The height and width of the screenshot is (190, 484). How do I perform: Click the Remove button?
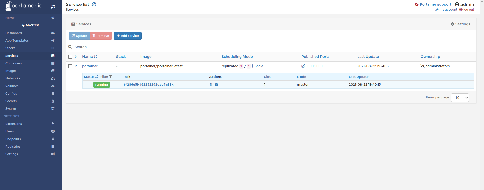[101, 36]
